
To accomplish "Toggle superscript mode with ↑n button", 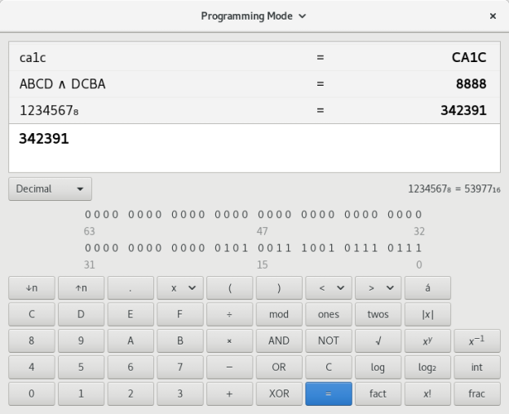I will [81, 287].
